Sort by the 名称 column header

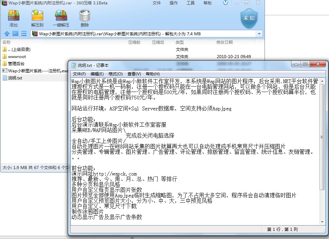click(7, 42)
